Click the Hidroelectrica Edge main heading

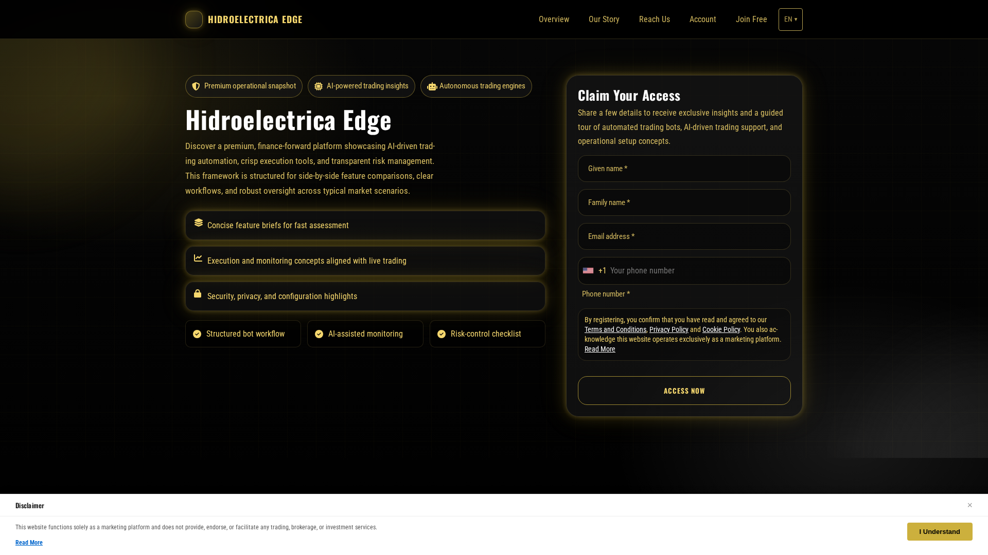(288, 119)
